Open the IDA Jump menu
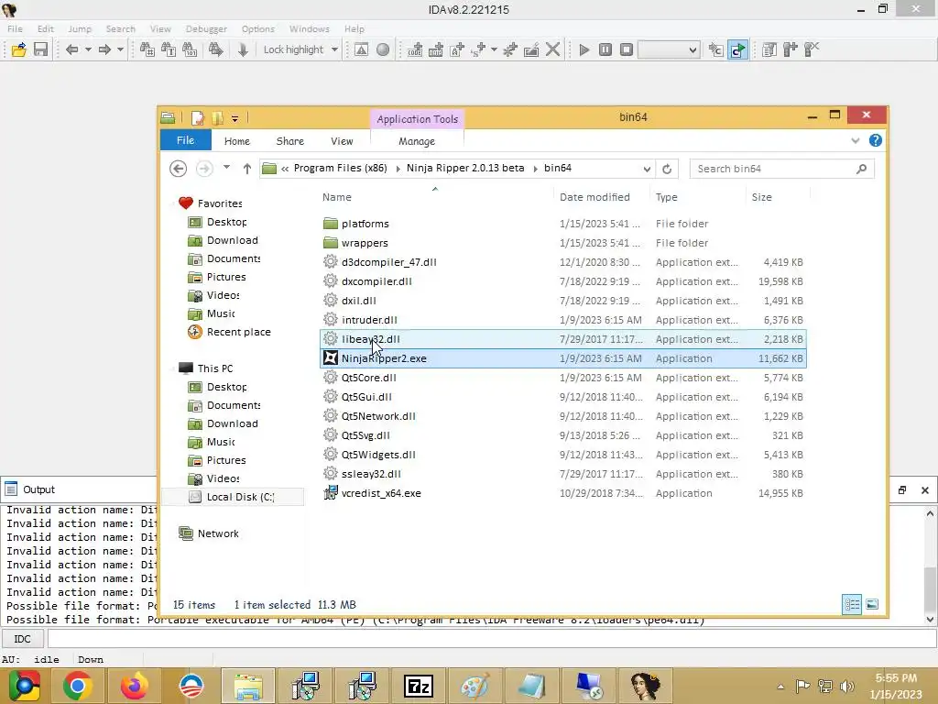This screenshot has width=938, height=704. (80, 28)
